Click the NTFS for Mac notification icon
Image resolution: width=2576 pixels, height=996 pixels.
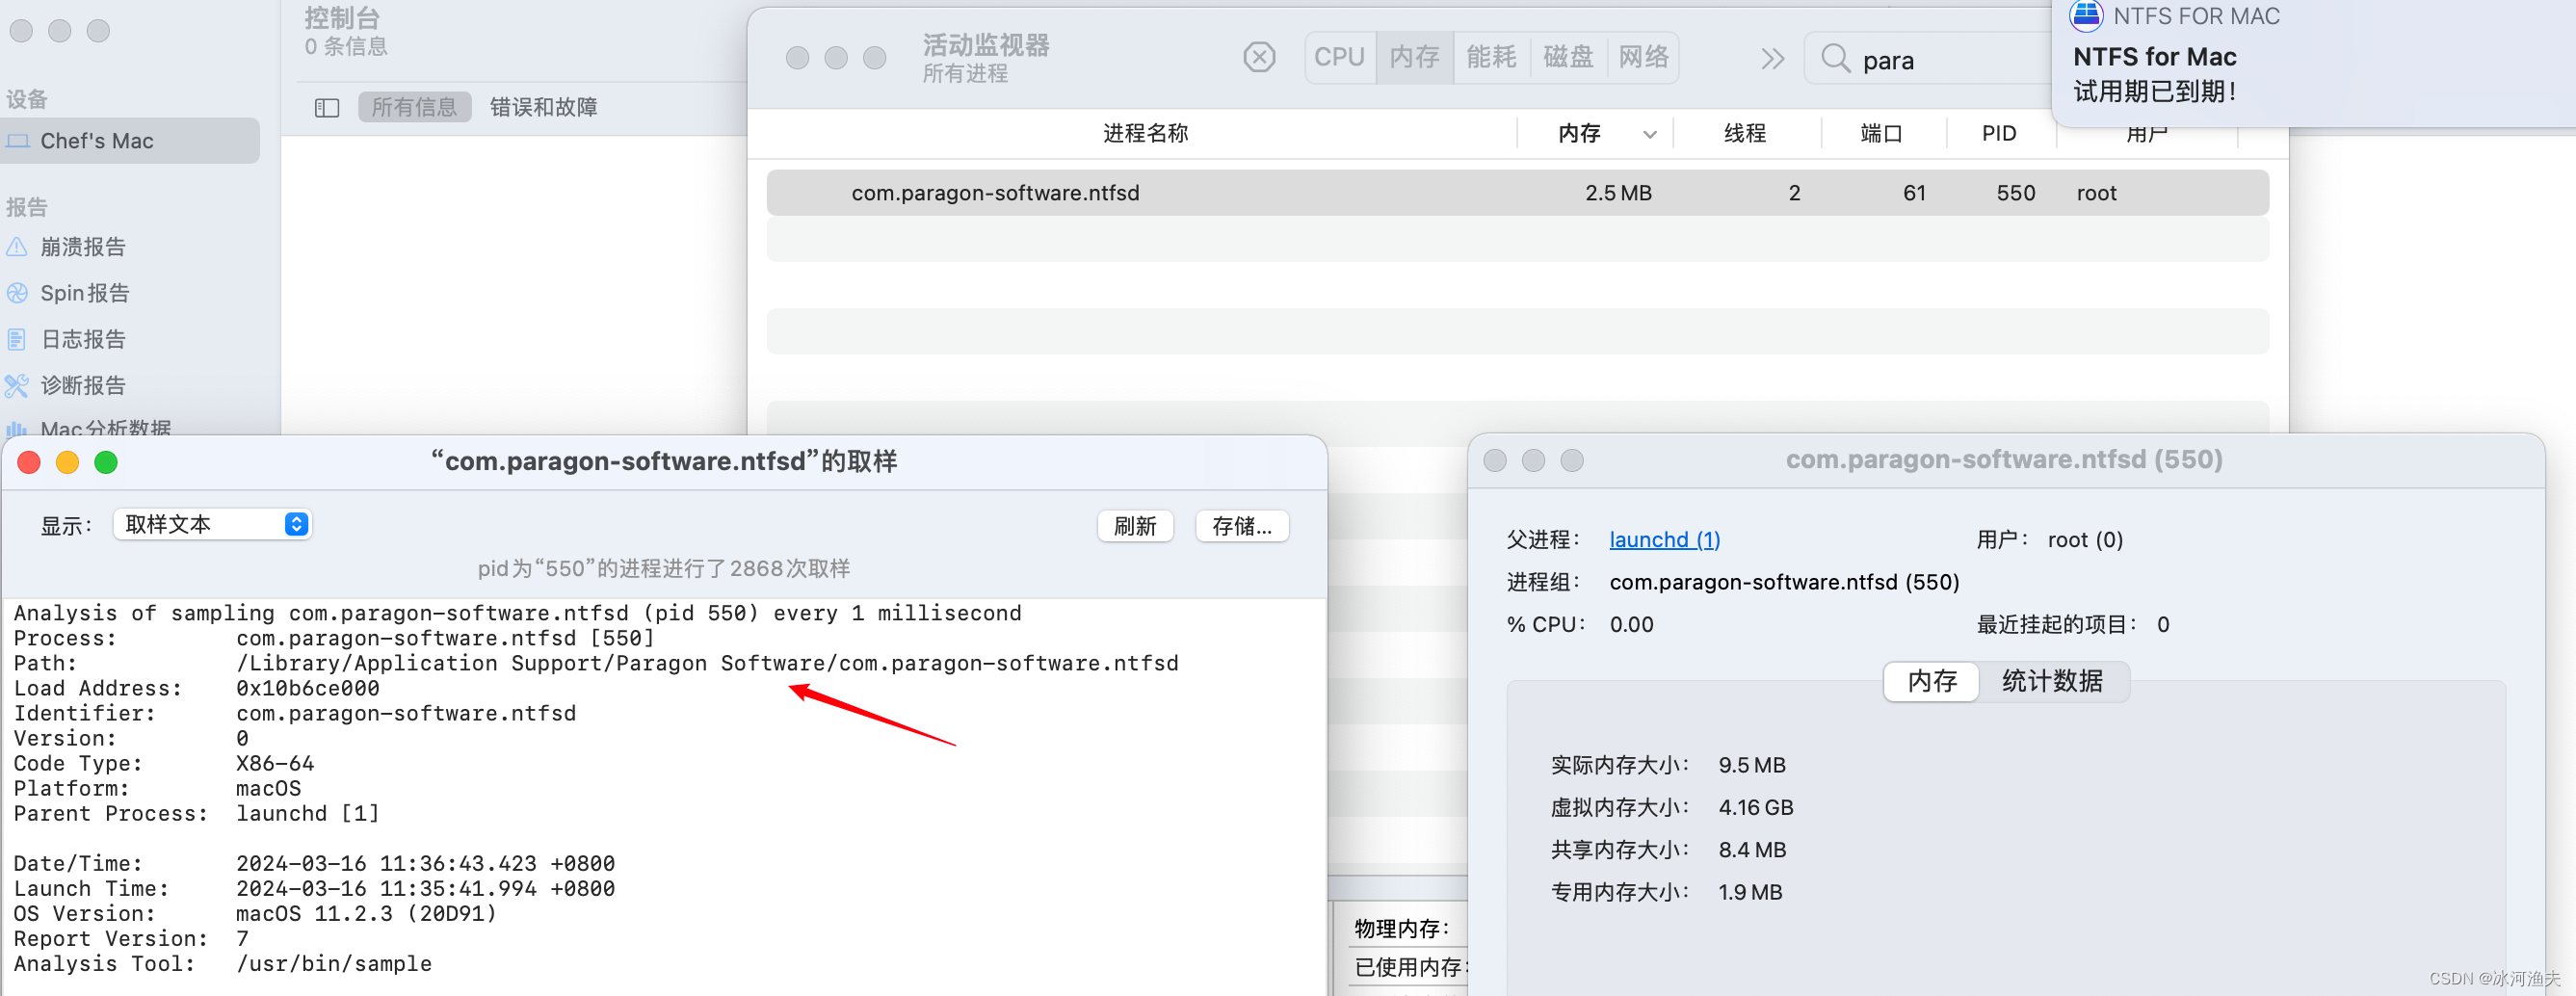2086,15
